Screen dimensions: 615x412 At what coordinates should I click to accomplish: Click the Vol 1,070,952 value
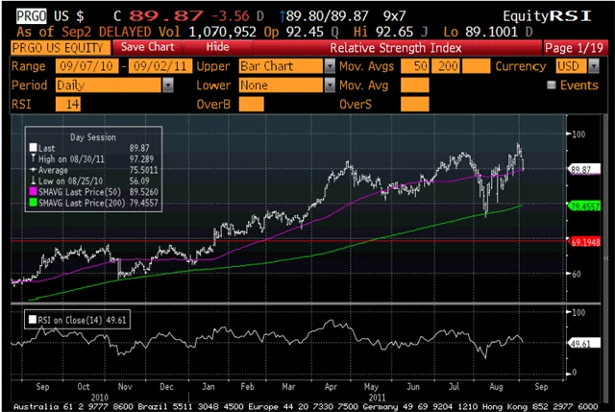pyautogui.click(x=222, y=32)
